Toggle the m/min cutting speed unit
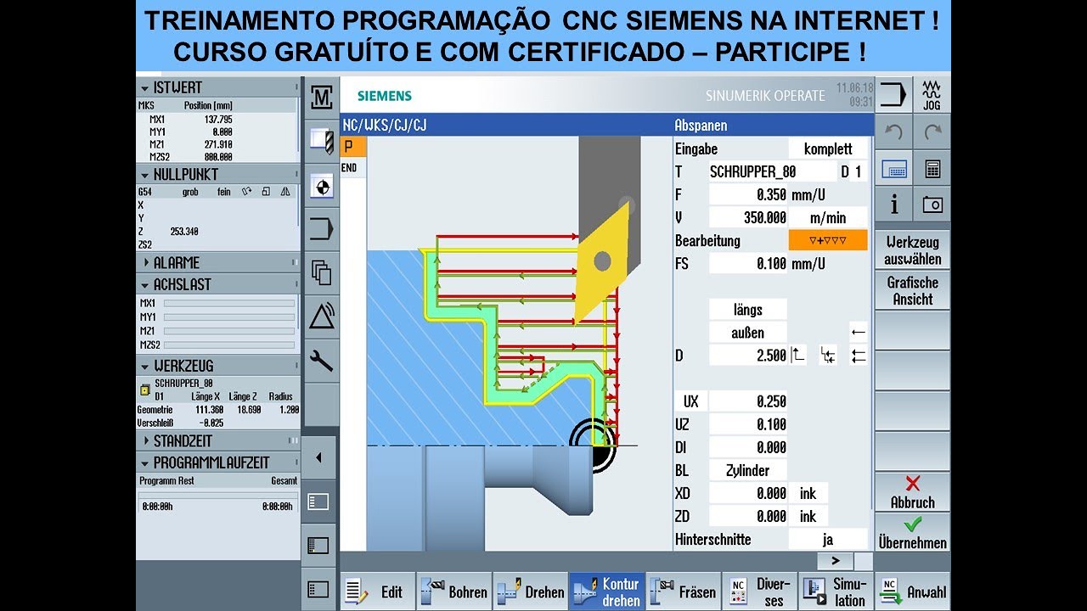 click(828, 217)
